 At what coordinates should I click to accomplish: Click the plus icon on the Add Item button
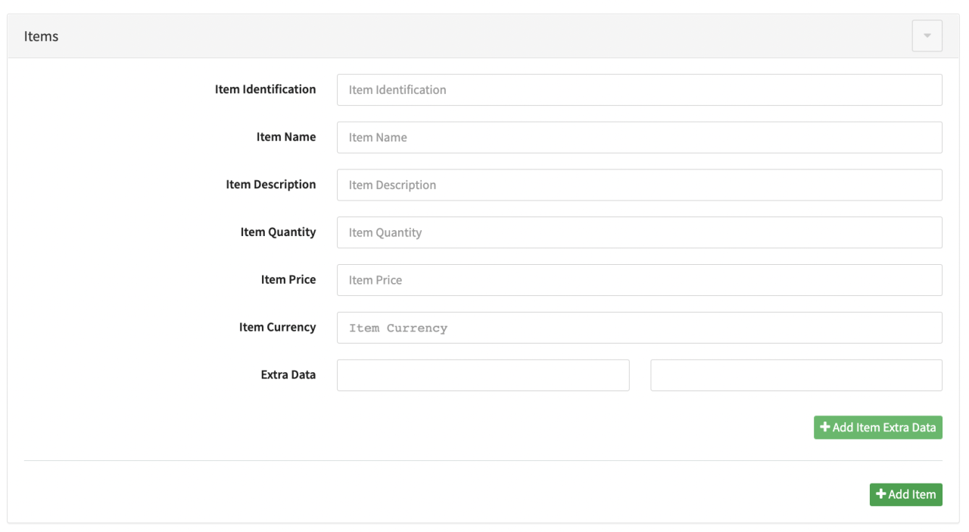[x=880, y=494]
